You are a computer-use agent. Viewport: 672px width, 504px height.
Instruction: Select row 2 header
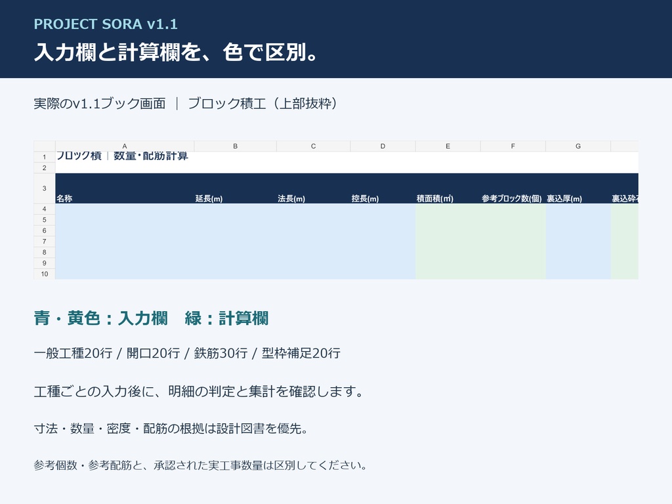[45, 168]
